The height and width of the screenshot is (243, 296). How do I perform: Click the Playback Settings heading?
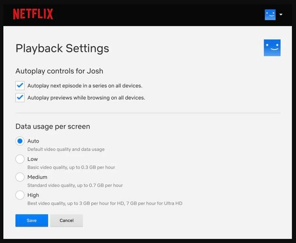(62, 48)
